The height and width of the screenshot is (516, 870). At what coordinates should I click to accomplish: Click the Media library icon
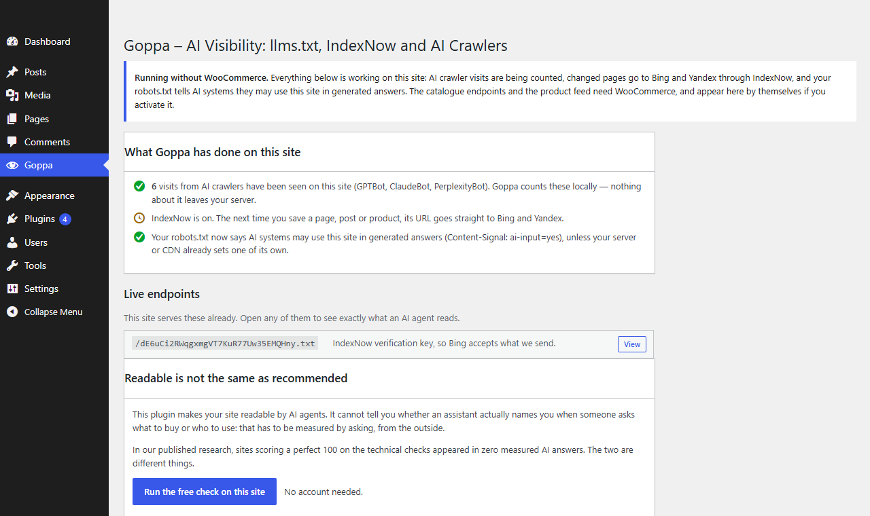[12, 95]
